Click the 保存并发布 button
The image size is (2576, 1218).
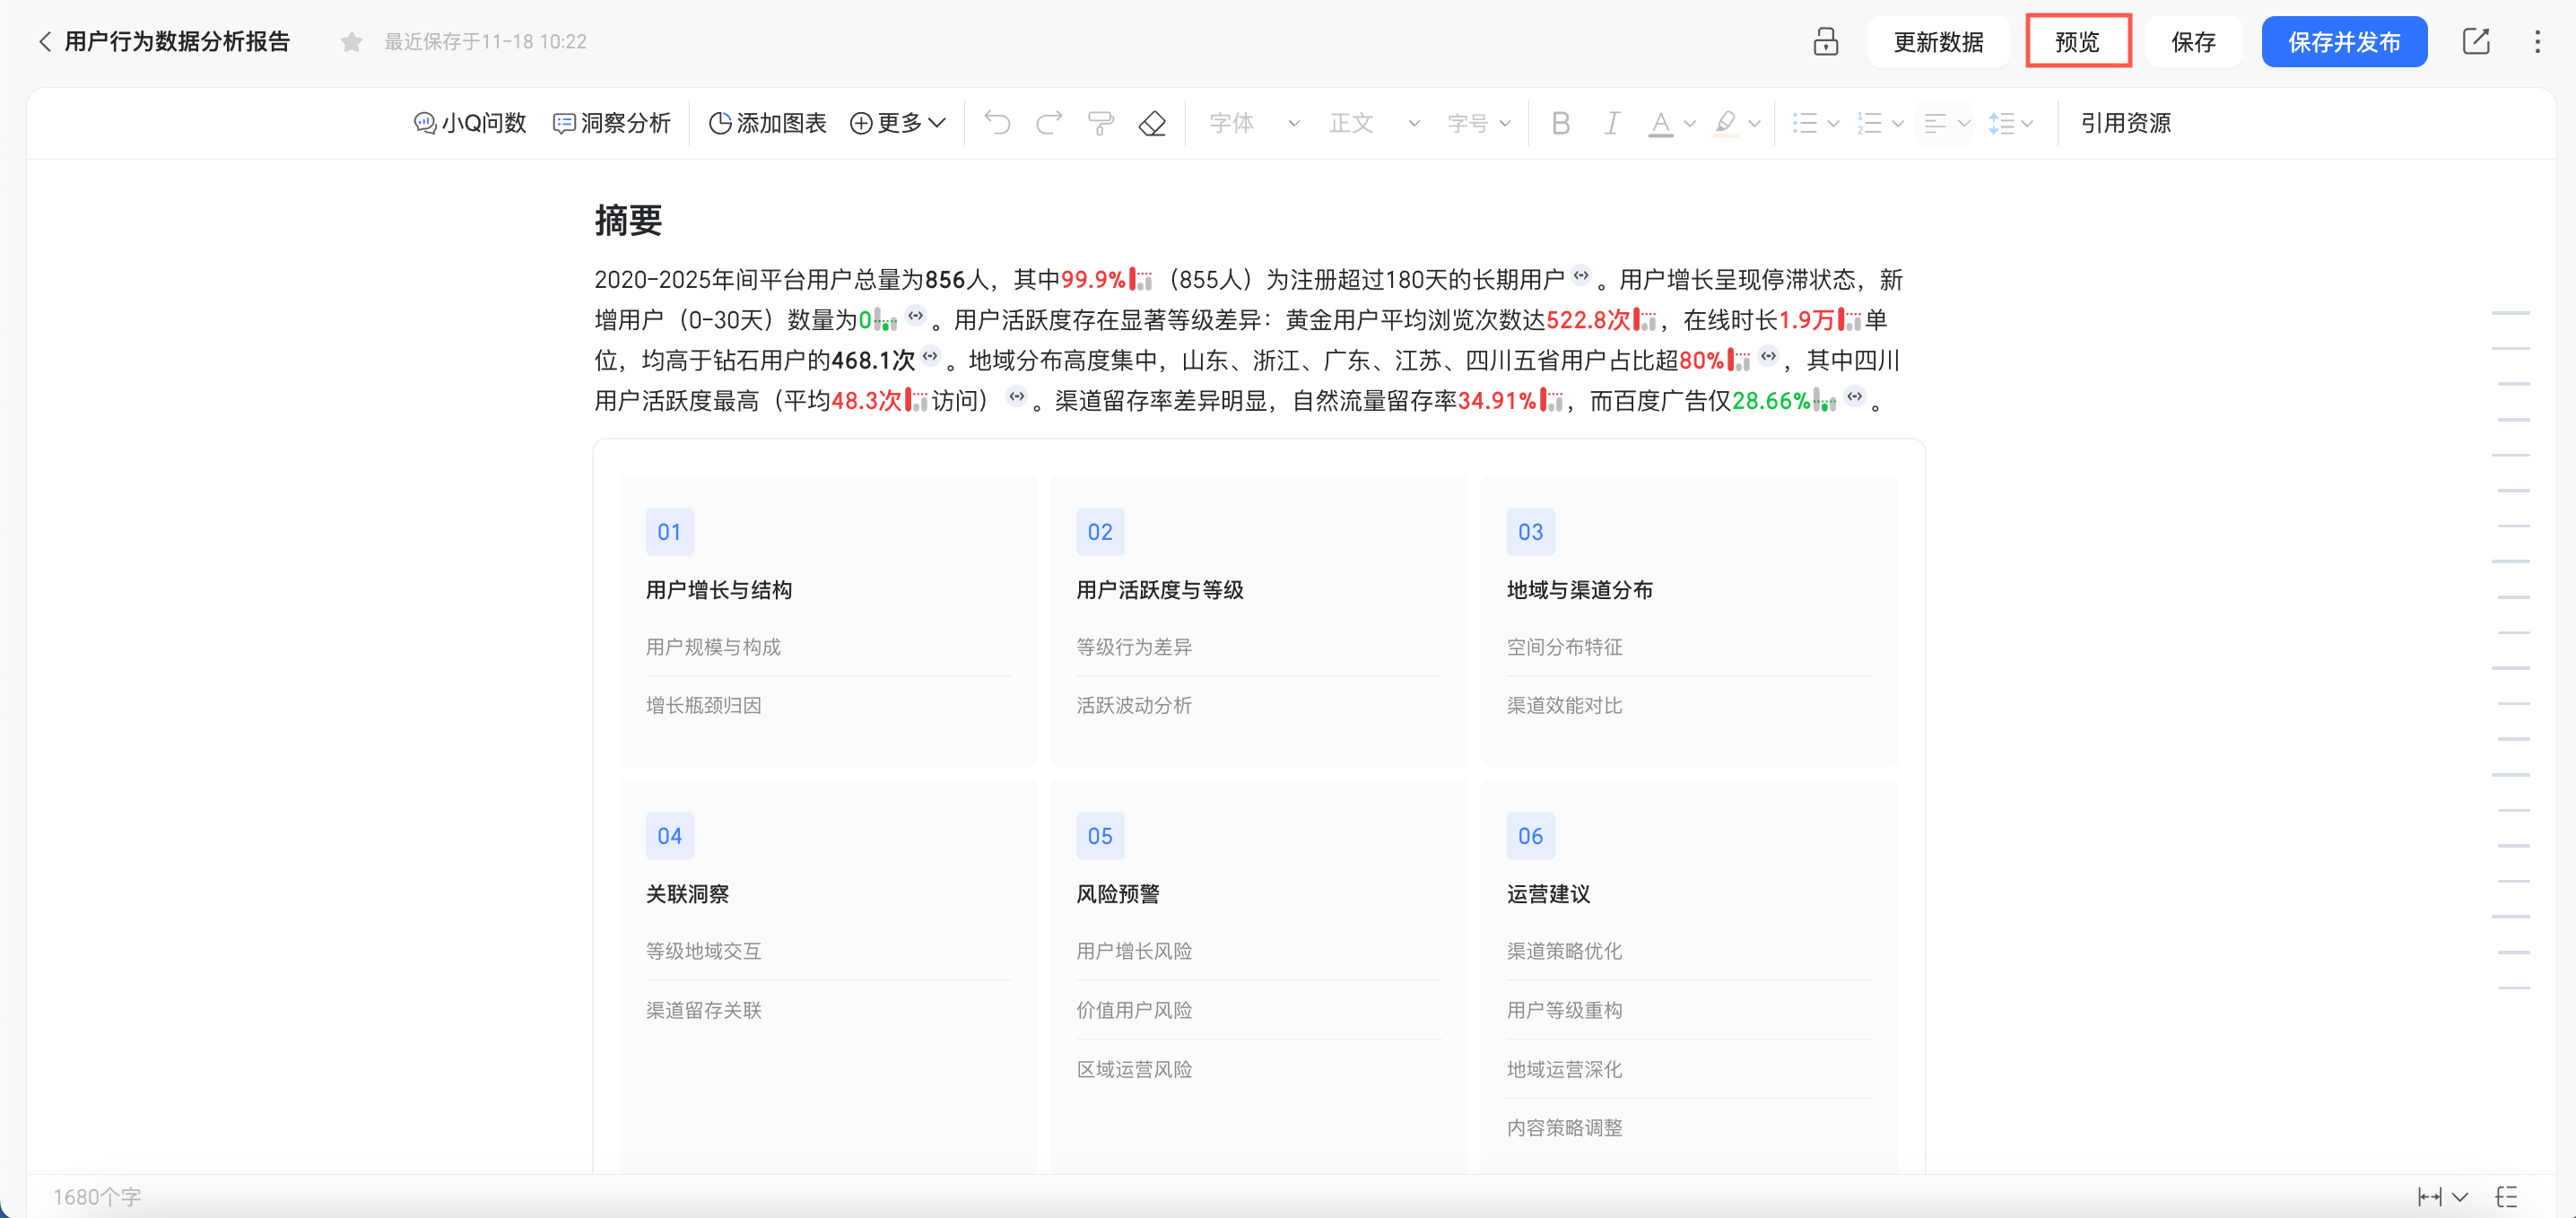pos(2343,41)
